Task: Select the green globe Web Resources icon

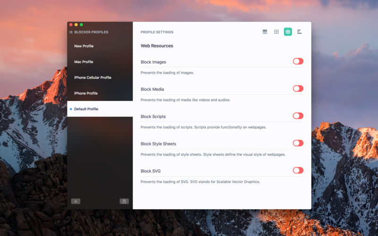Action: point(288,32)
